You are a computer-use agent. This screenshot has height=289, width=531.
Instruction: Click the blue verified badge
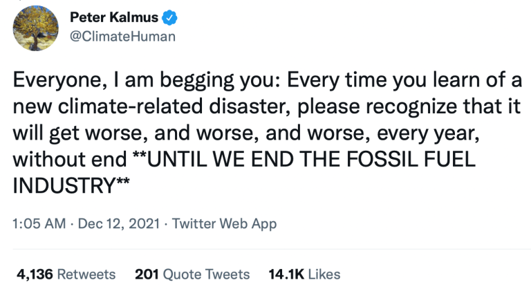pyautogui.click(x=170, y=17)
